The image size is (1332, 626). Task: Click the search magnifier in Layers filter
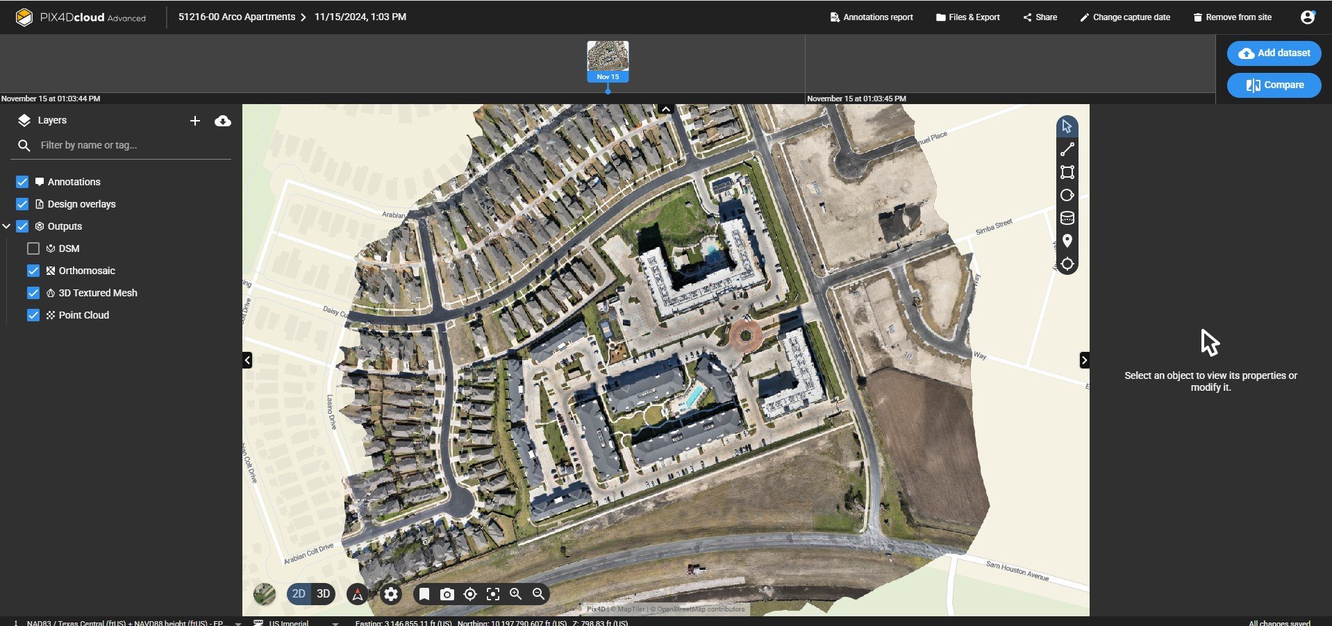[24, 145]
